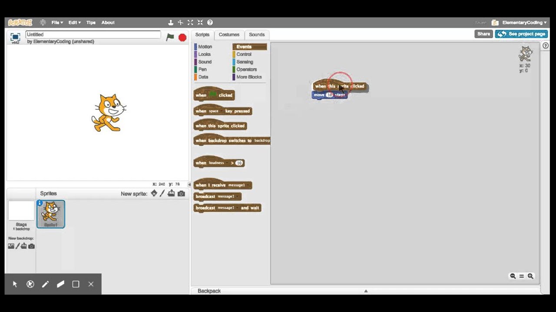Paint a new backdrop

[x=18, y=246]
